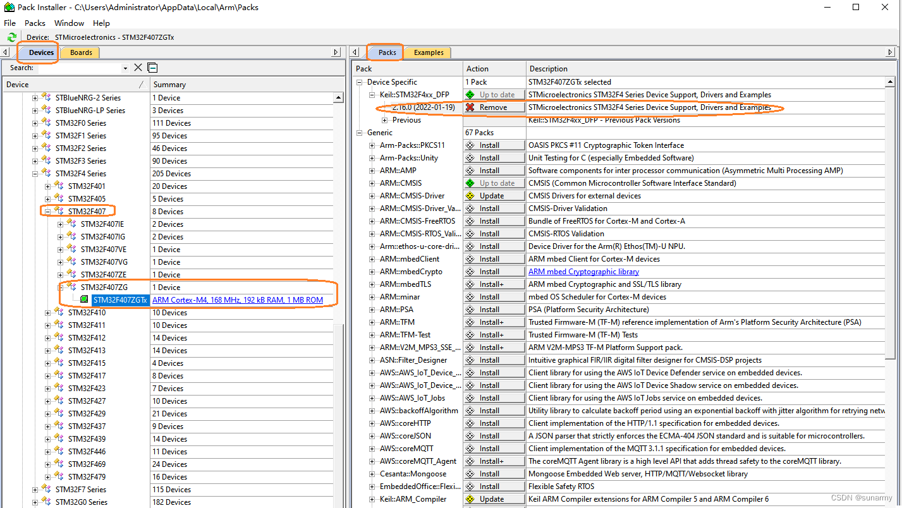
Task: Expand the STM32F7 Series node
Action: [x=35, y=490]
